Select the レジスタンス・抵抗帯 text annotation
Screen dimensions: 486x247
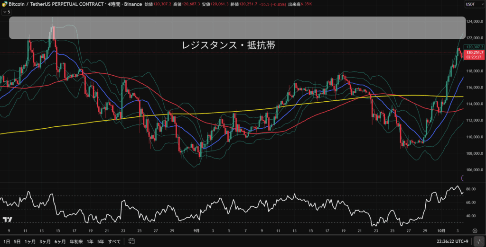coord(228,45)
